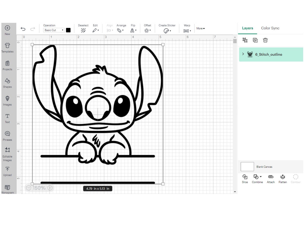Duplicate the selected layer
Screen dimensions: 305x228
point(255,40)
